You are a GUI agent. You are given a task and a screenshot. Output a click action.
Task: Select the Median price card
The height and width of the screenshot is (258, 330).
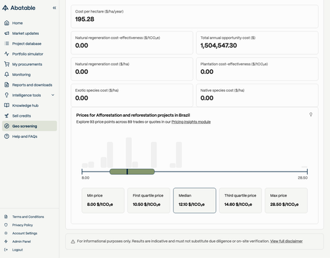pyautogui.click(x=195, y=201)
